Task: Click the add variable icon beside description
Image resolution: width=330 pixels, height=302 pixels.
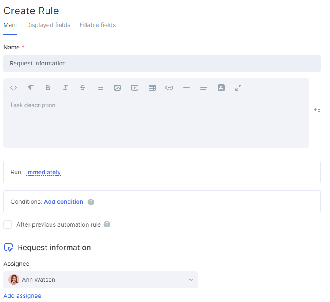Action: click(x=317, y=110)
